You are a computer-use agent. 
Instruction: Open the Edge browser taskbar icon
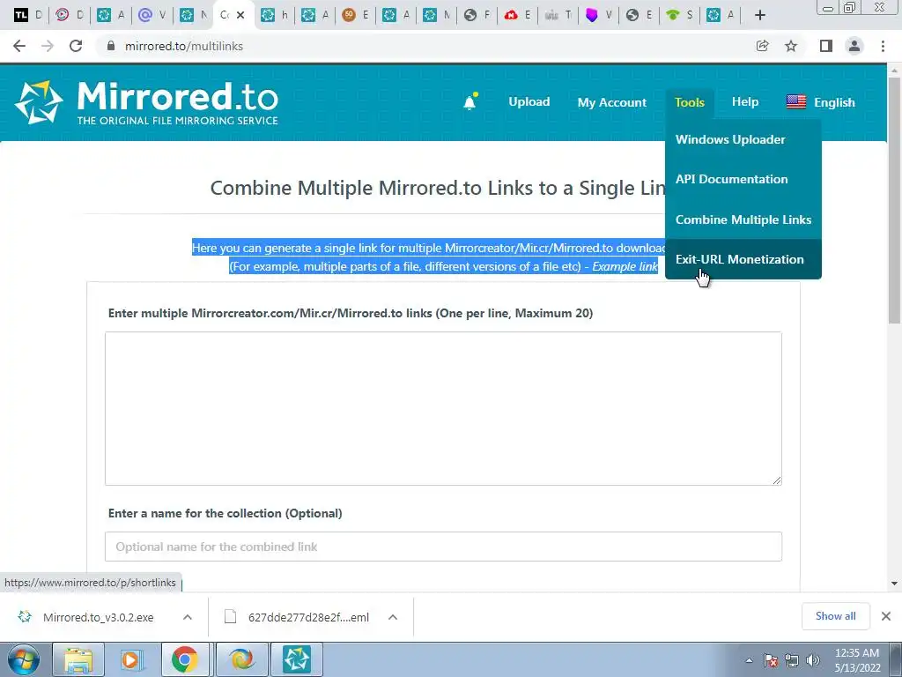pos(242,659)
